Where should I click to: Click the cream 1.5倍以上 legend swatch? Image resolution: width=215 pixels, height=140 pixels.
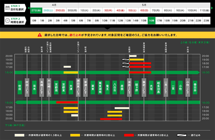tap(19, 135)
